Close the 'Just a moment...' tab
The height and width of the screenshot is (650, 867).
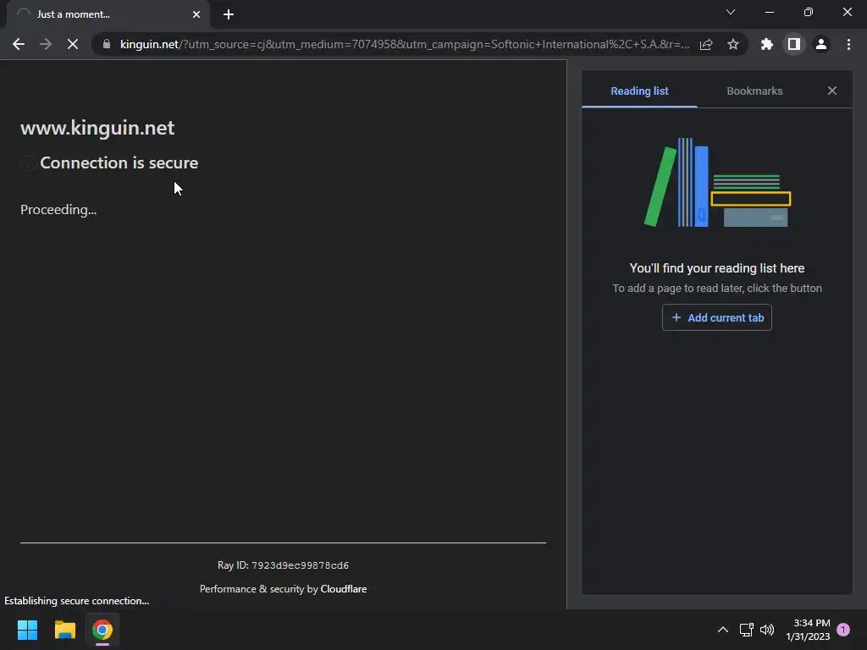coord(196,14)
